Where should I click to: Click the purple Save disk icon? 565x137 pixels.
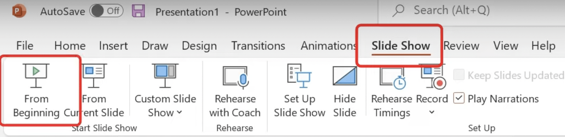[x=138, y=11]
